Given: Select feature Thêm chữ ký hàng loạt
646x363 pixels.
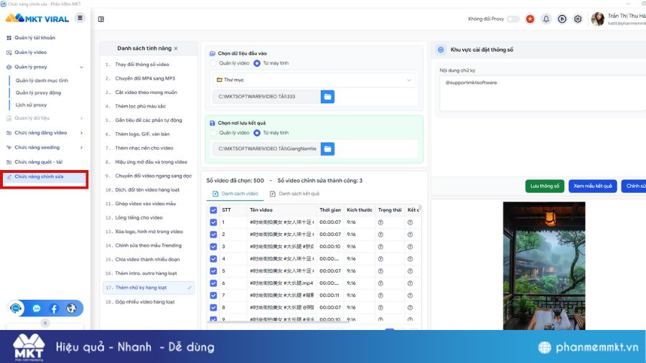Looking at the screenshot, I should [149, 288].
